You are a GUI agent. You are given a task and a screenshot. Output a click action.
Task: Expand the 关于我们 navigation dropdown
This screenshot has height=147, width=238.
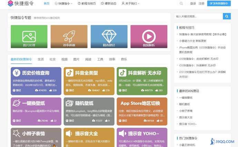(130, 3)
